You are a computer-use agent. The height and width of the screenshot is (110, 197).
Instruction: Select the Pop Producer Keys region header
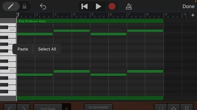(x=90, y=21)
